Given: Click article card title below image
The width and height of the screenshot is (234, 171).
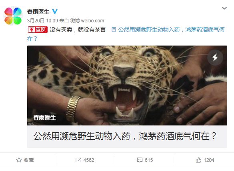Looking at the screenshot, I should point(125,136).
